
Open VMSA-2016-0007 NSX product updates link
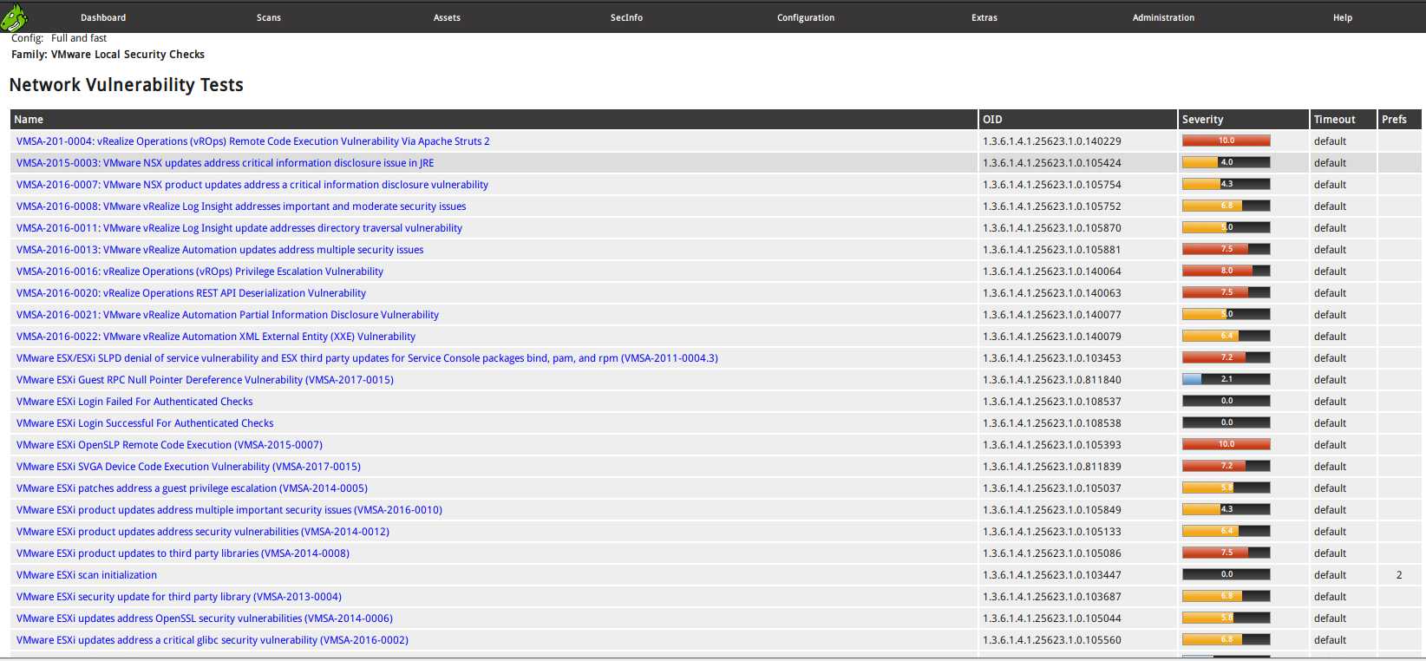tap(252, 185)
